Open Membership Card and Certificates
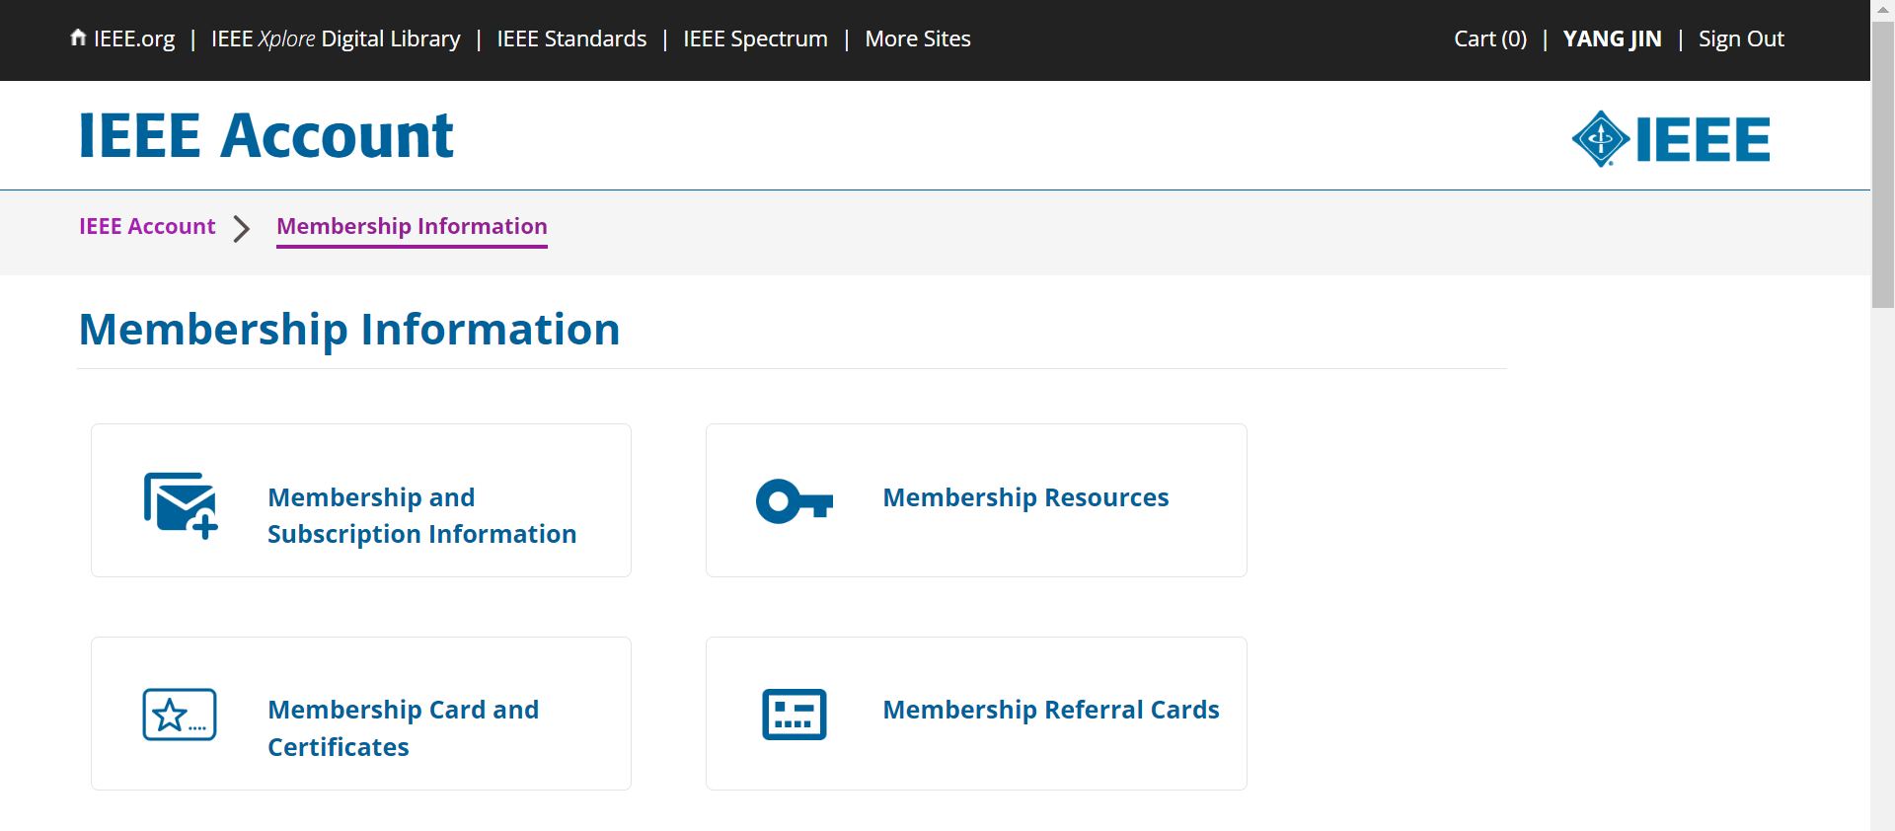Screen dimensions: 1895x831 click(403, 728)
